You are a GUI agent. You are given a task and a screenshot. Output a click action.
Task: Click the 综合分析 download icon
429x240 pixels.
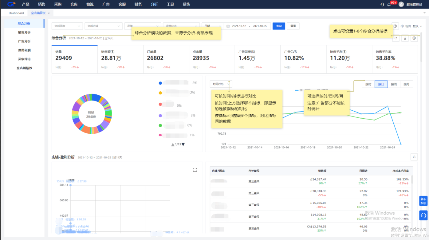tap(405, 38)
